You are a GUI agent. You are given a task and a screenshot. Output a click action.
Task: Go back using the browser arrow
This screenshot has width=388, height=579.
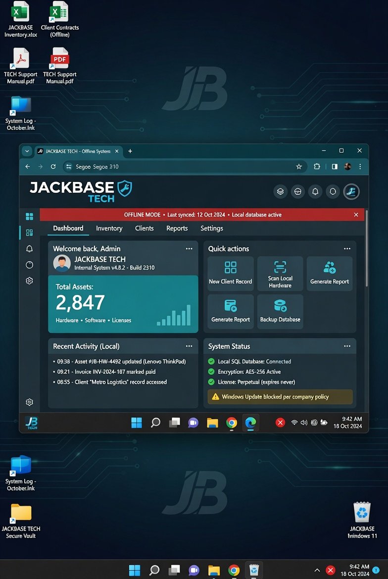[x=28, y=167]
